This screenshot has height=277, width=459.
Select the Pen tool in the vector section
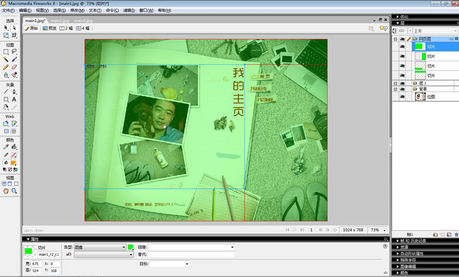click(14, 92)
